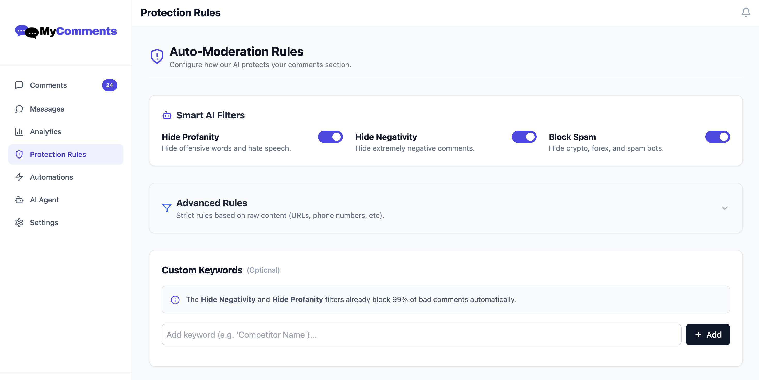
Task: Open the Comments section link
Action: tap(48, 85)
